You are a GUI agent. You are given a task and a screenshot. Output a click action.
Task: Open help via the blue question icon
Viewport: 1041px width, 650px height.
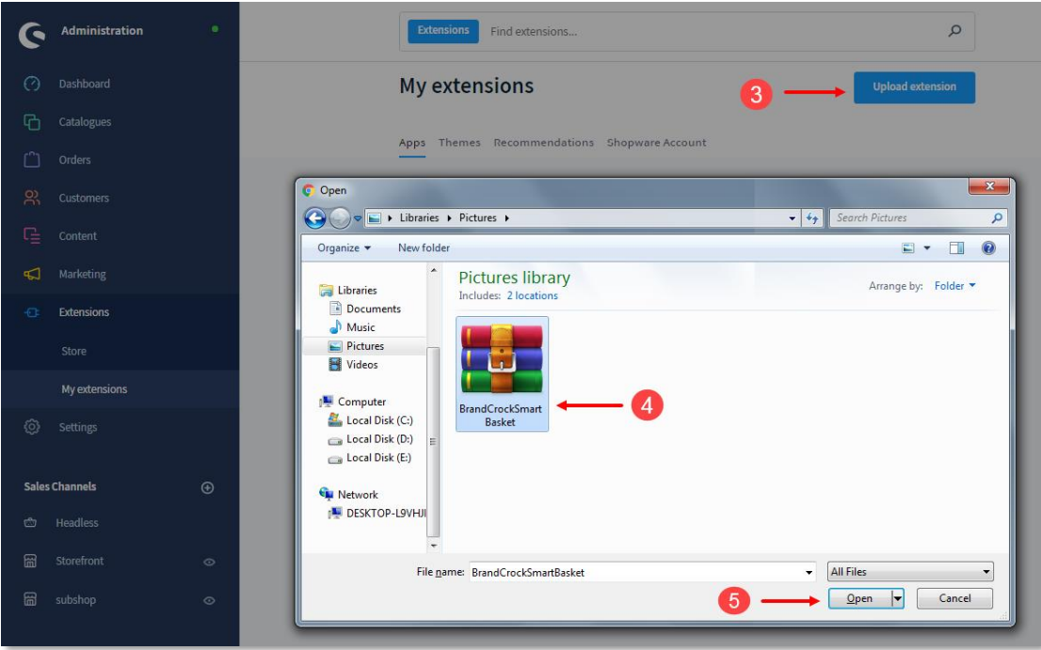click(988, 248)
